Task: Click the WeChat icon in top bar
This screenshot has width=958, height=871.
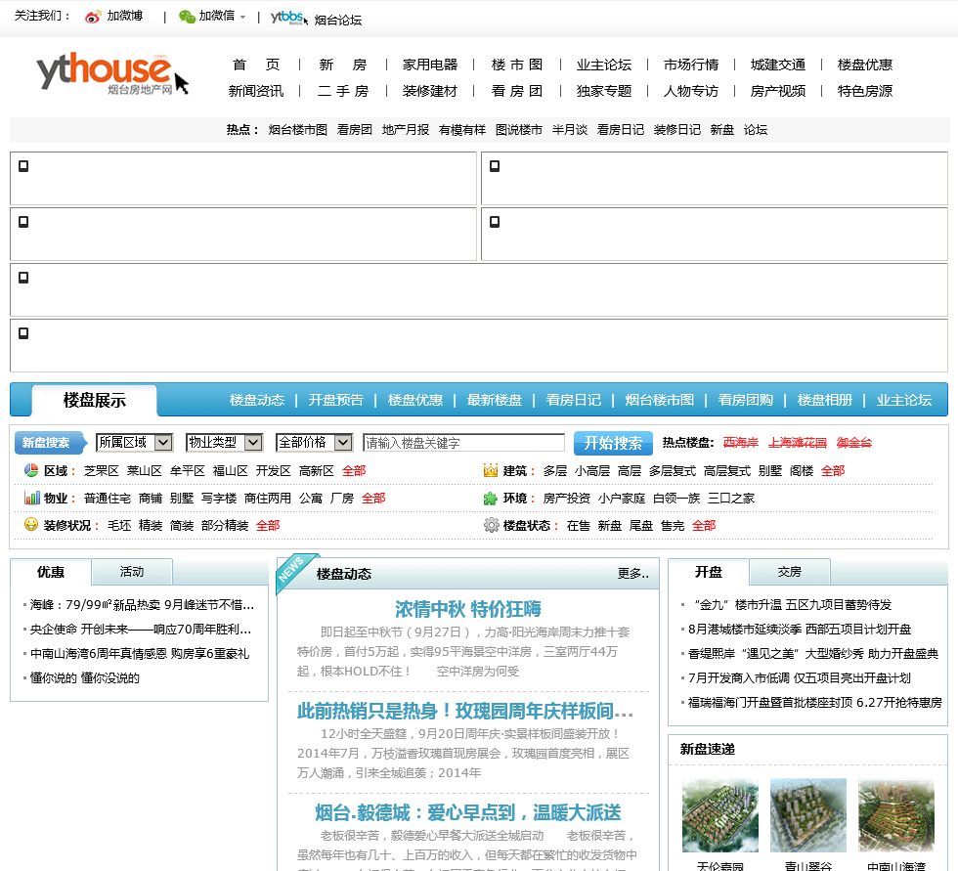Action: [187, 17]
